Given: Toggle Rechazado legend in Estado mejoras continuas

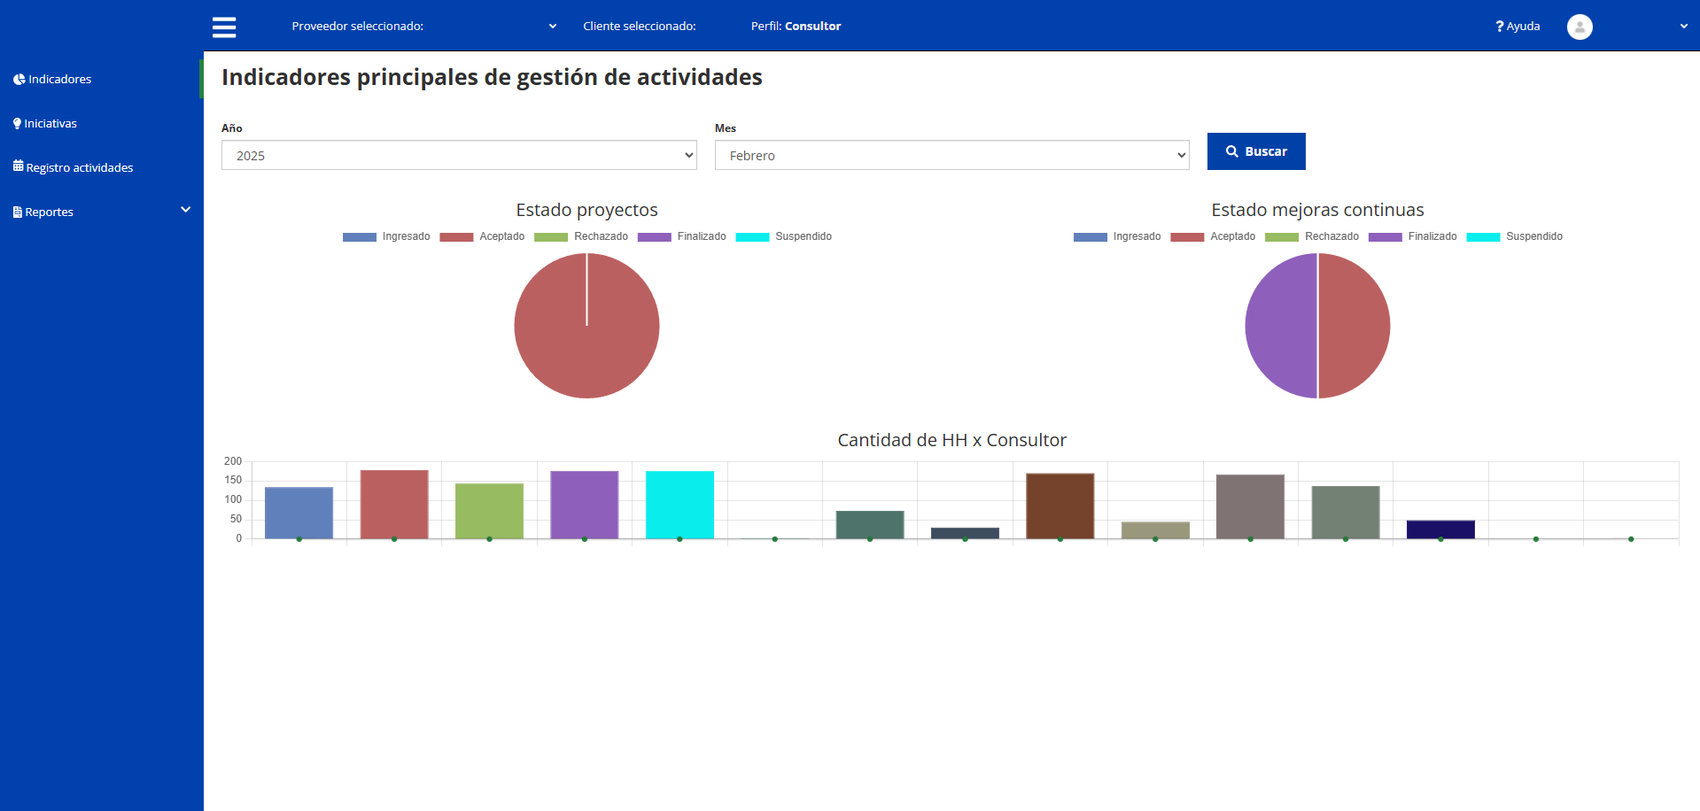Looking at the screenshot, I should [1312, 236].
